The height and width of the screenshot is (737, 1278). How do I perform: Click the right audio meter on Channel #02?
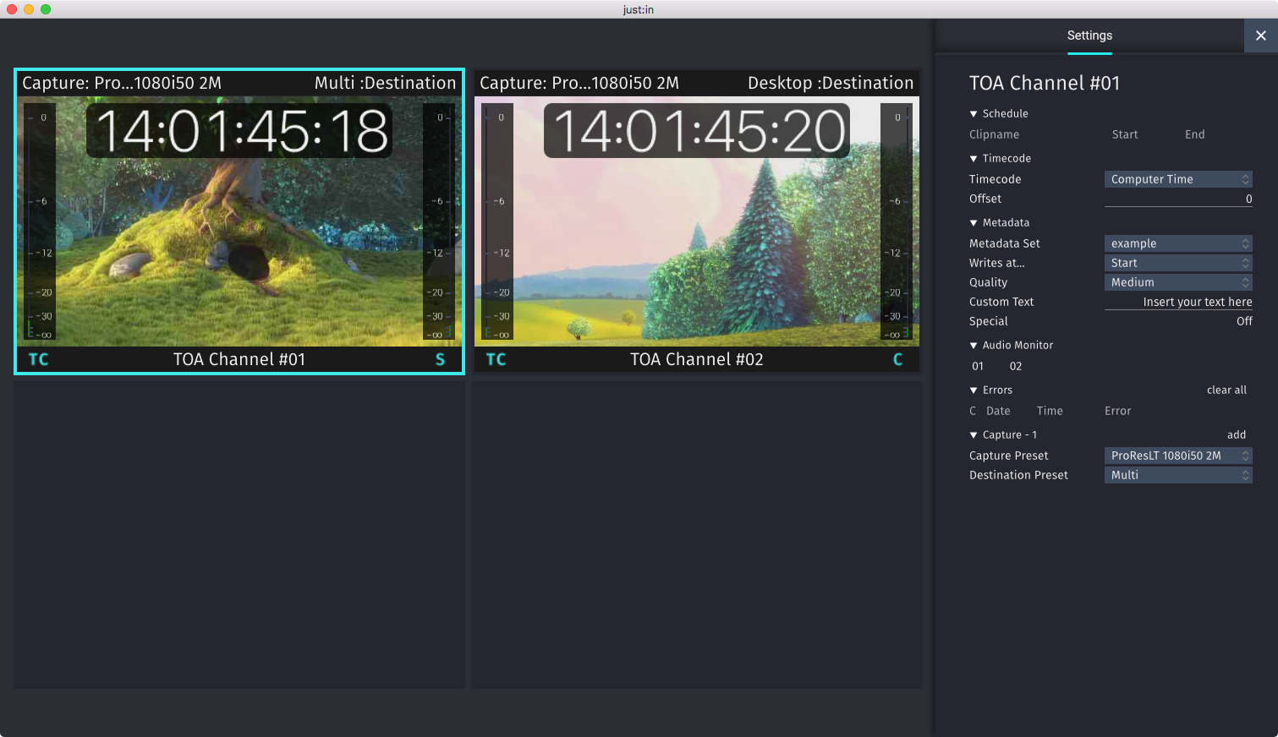click(x=897, y=221)
